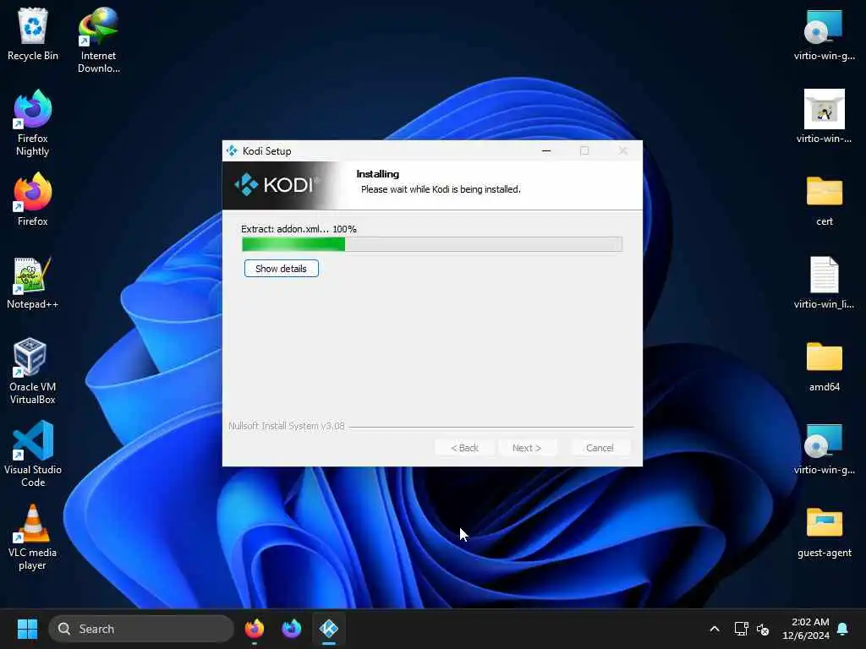Click the 'Installing' heading text
The height and width of the screenshot is (649, 866).
[x=378, y=174]
